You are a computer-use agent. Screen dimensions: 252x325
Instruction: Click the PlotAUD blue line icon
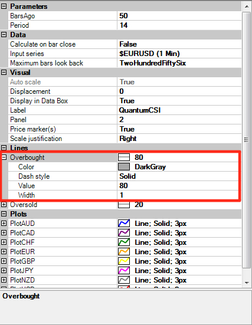pos(124,223)
